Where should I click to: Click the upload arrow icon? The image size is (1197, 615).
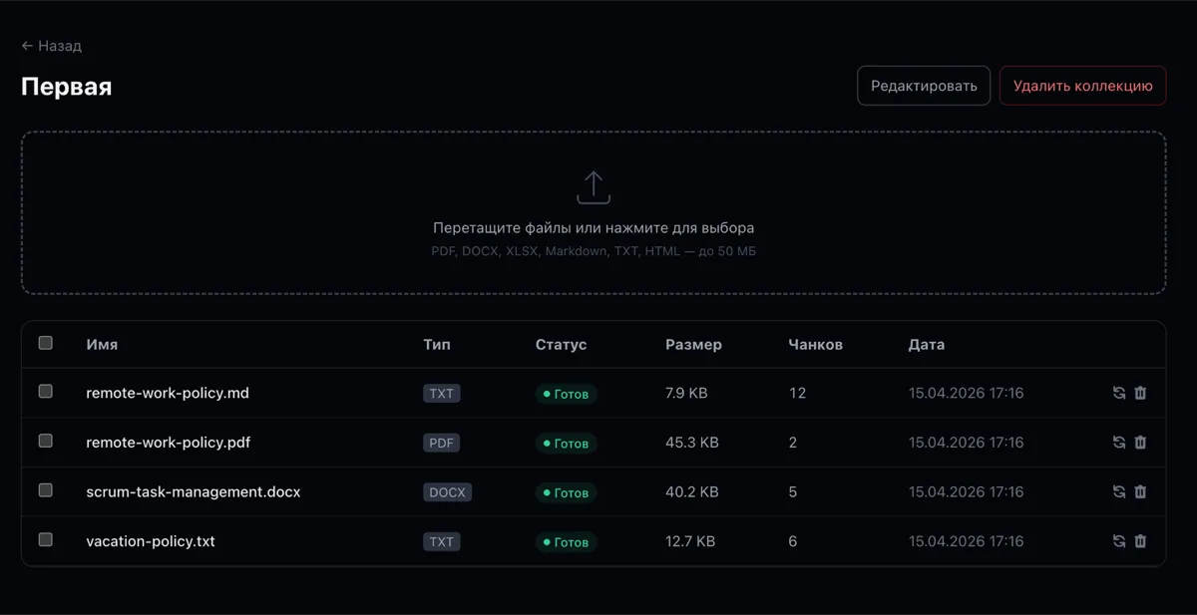point(594,187)
